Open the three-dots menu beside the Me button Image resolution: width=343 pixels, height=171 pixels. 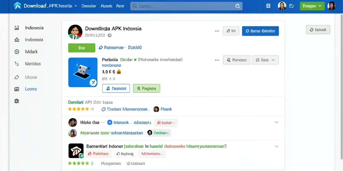217,31
